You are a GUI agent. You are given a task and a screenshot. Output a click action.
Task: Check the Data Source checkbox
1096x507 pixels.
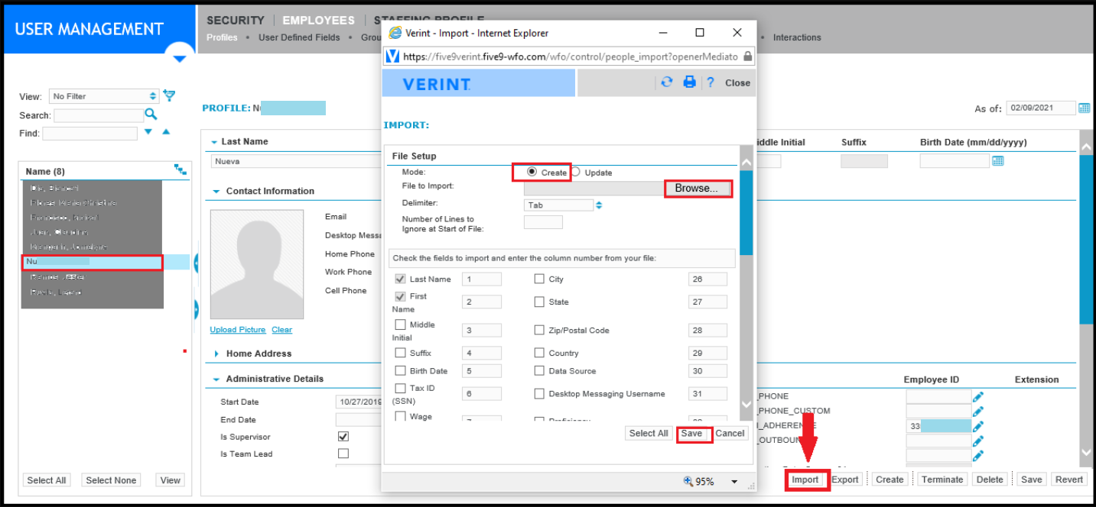(539, 370)
